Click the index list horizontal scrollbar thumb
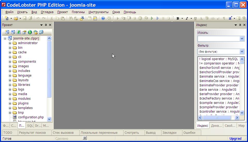 pyautogui.click(x=217, y=118)
